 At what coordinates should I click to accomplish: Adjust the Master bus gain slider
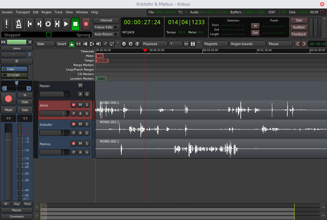54,94
